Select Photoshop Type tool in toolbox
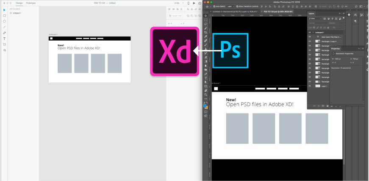369x181 pixels. point(205,78)
